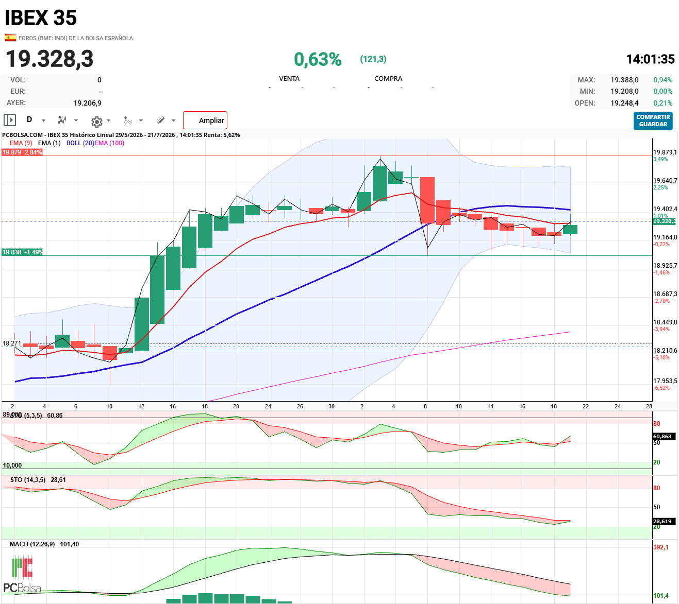Expand the drawing tools dropdown arrow
The width and height of the screenshot is (679, 604).
tap(173, 120)
